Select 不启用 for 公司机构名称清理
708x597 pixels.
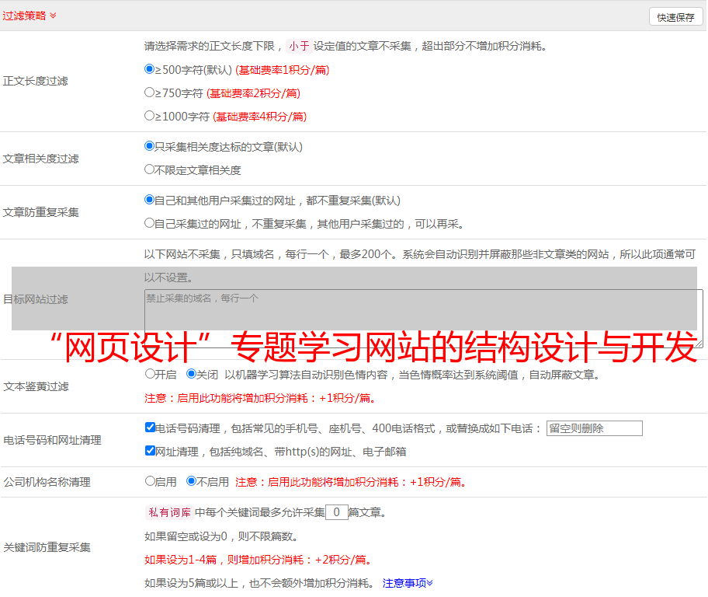[x=192, y=481]
